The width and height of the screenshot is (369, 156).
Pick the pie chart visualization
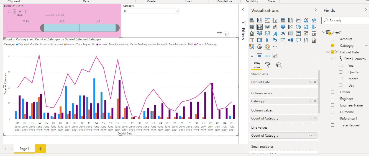[x=298, y=27]
